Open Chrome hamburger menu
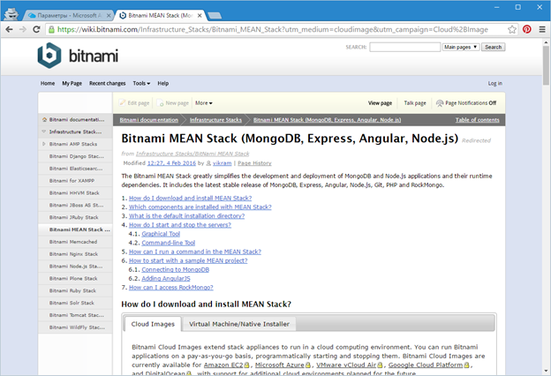The height and width of the screenshot is (376, 551). (542, 29)
